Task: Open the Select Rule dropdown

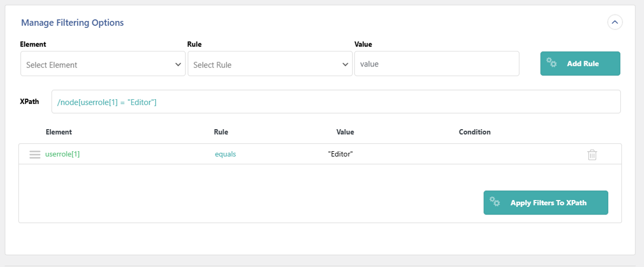Action: point(269,64)
